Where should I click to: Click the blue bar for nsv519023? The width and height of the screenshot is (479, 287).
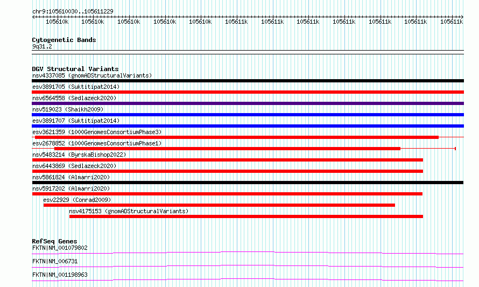248,115
